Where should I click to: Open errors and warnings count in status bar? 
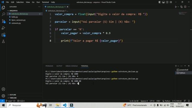[21, 101]
